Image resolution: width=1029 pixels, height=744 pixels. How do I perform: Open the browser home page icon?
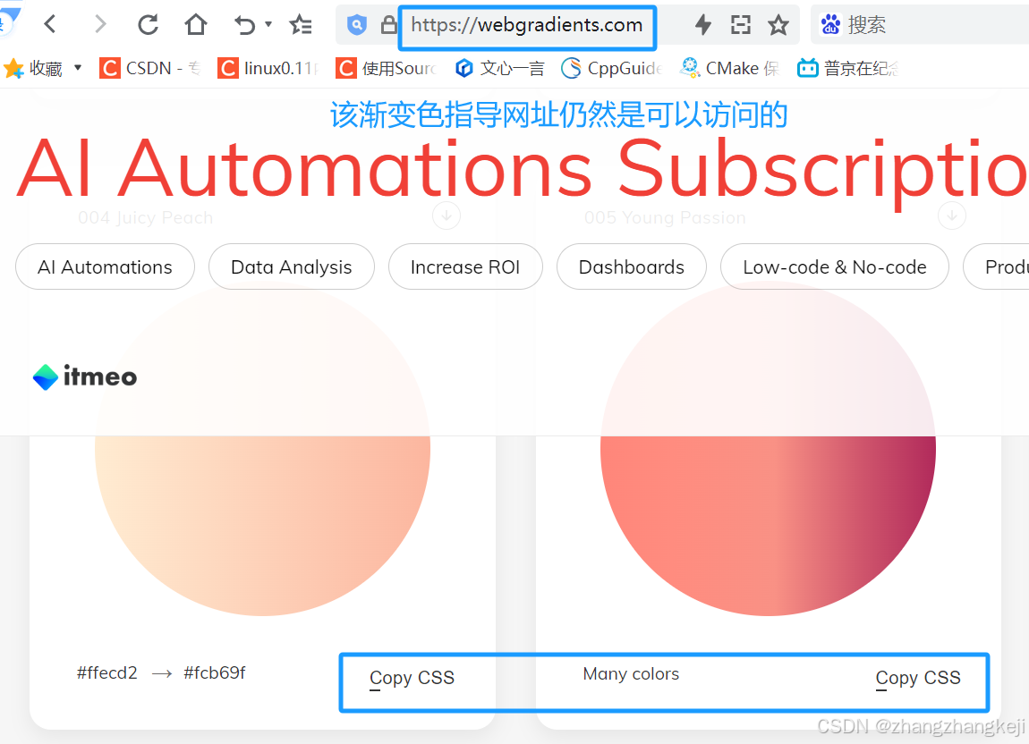196,25
